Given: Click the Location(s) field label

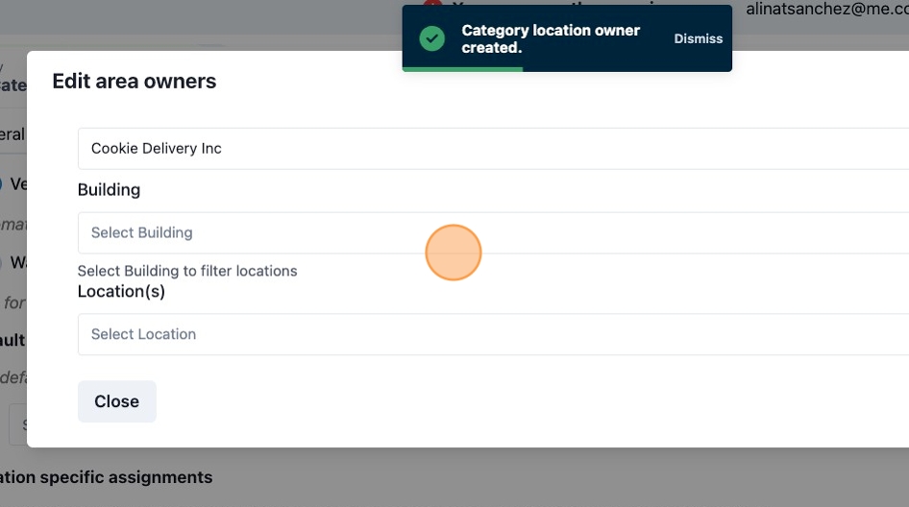Looking at the screenshot, I should point(121,291).
